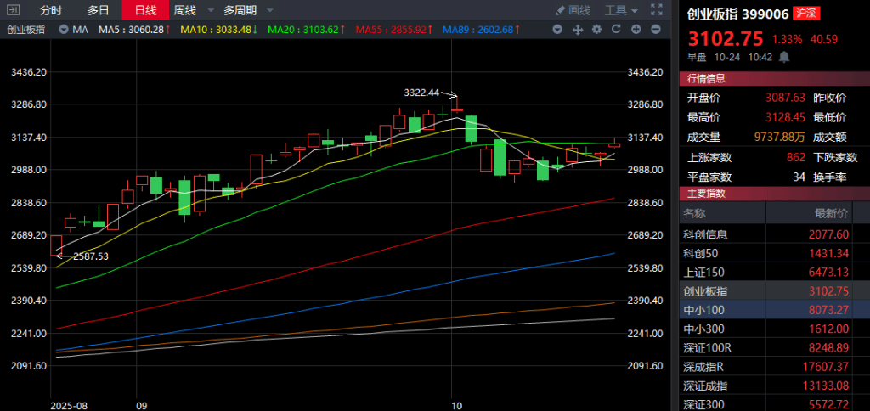Zoom in with the plus icon

pos(635,30)
